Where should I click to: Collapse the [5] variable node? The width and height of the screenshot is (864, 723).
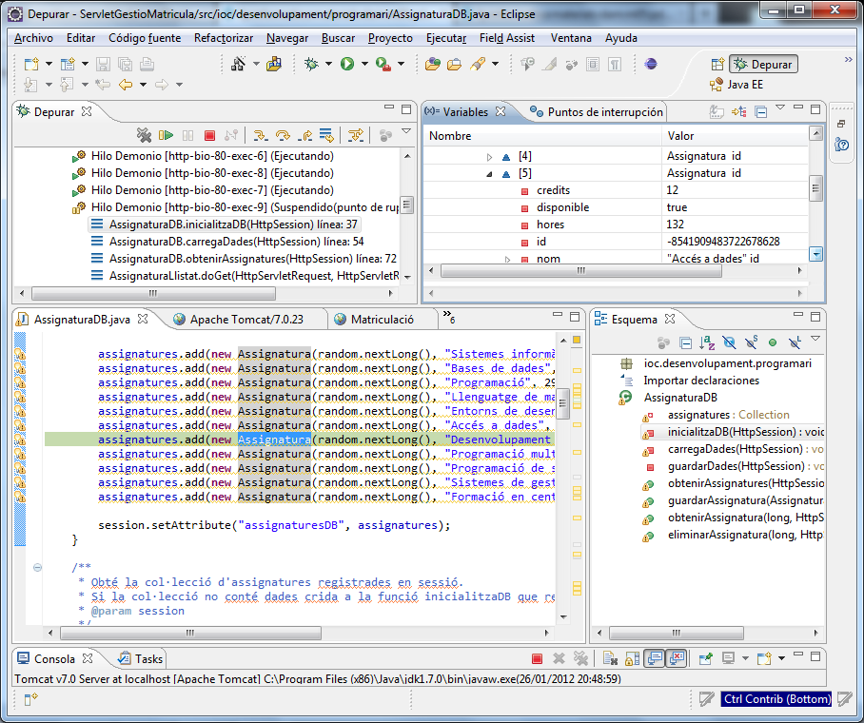click(489, 174)
